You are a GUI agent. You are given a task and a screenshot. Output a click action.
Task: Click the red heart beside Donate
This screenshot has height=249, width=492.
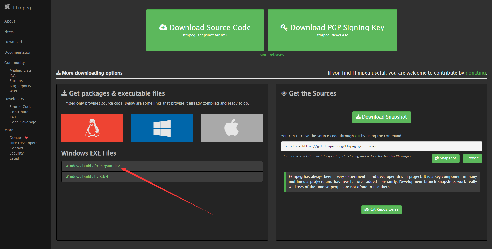pyautogui.click(x=26, y=138)
